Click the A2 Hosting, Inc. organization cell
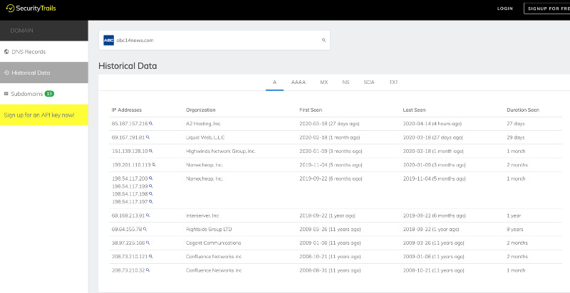 point(203,124)
